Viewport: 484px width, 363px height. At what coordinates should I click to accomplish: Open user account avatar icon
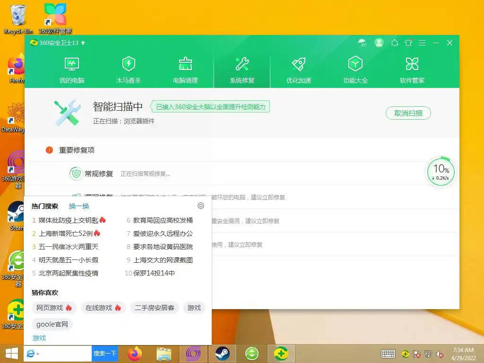379,43
